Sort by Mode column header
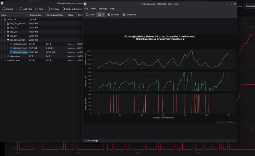The height and width of the screenshot is (156, 255). (72, 15)
